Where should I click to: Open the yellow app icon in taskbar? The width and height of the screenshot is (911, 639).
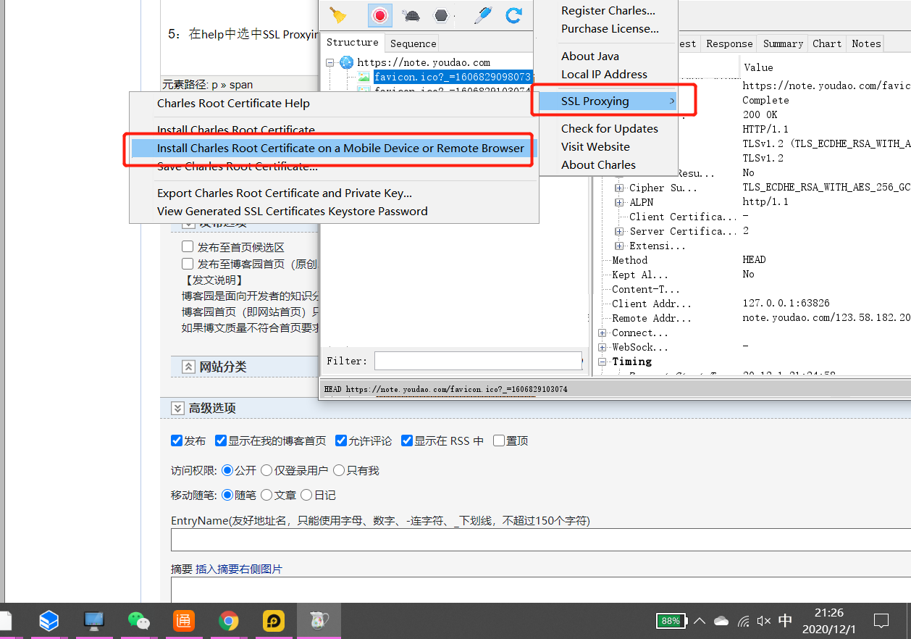(274, 621)
